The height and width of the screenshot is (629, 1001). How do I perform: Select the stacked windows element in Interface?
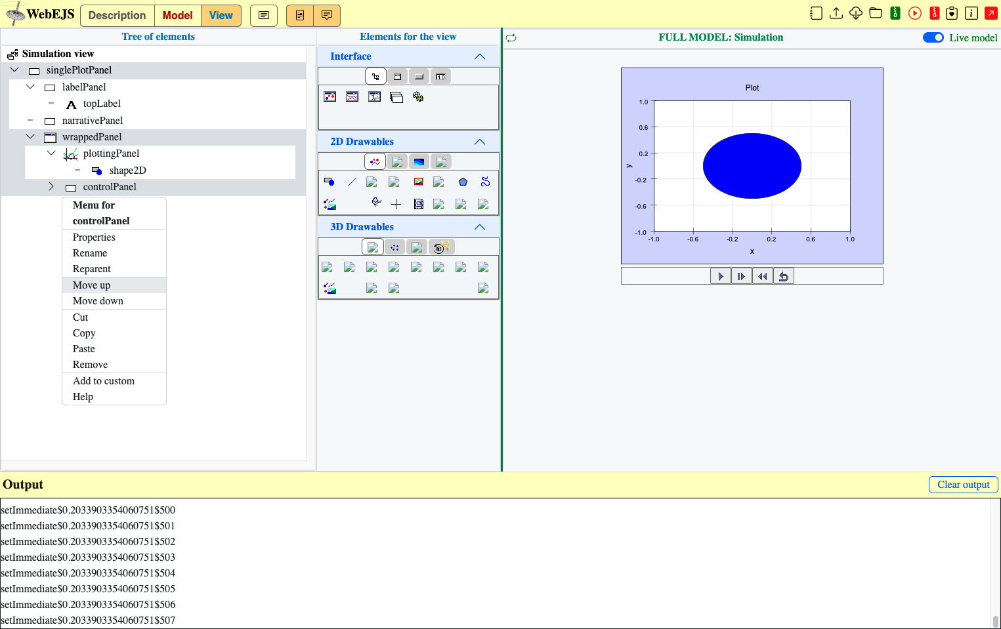pos(396,96)
